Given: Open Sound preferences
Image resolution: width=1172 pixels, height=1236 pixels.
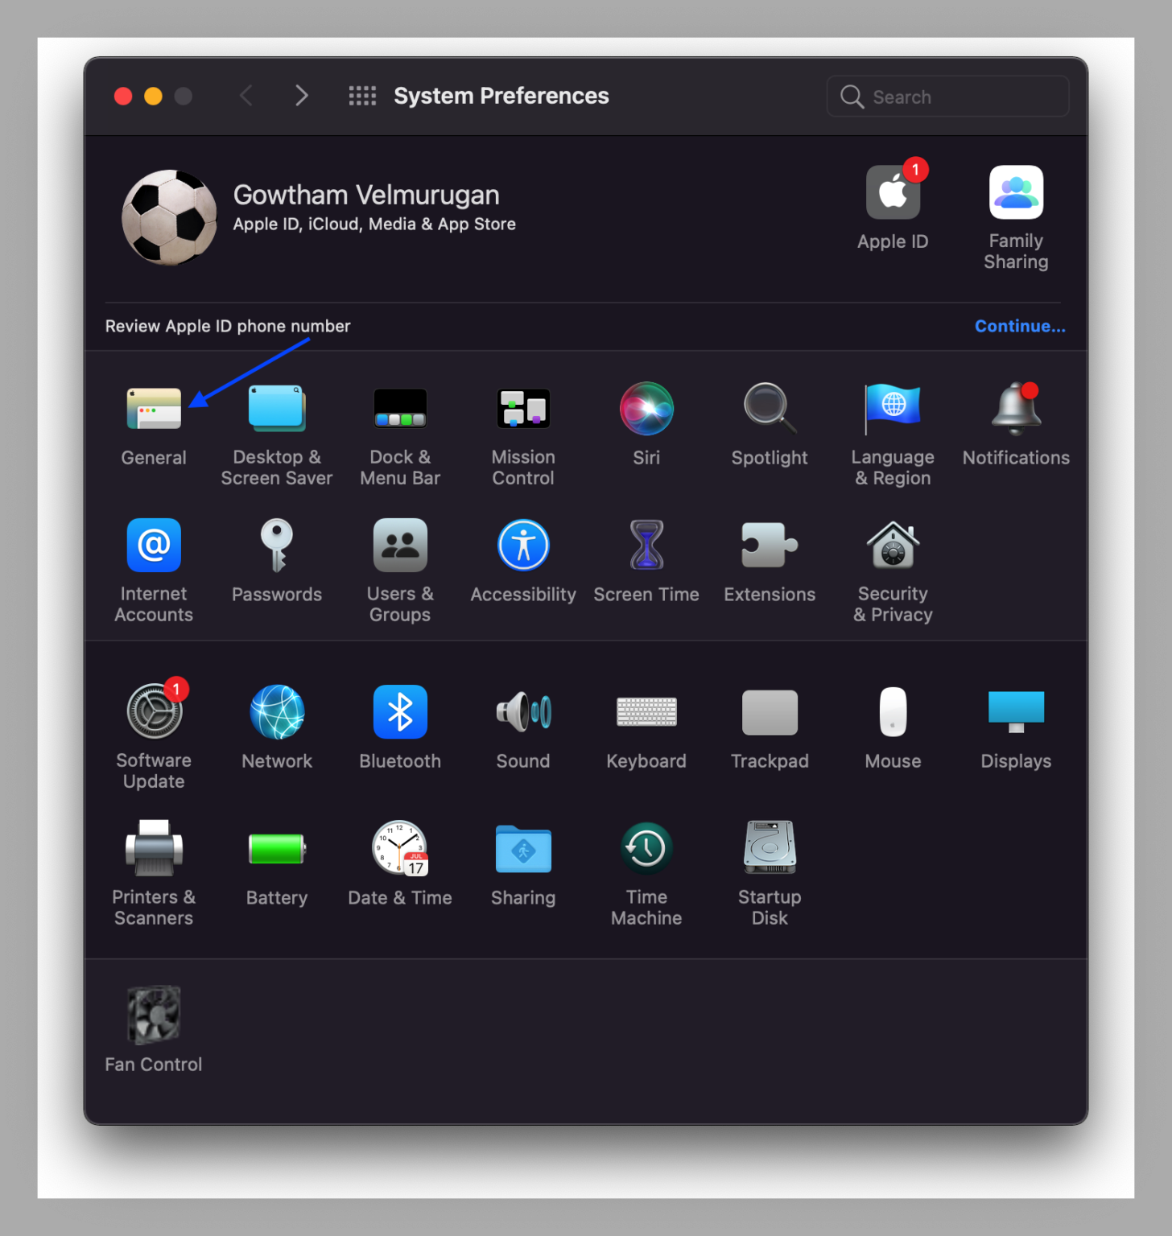Looking at the screenshot, I should coord(523,712).
